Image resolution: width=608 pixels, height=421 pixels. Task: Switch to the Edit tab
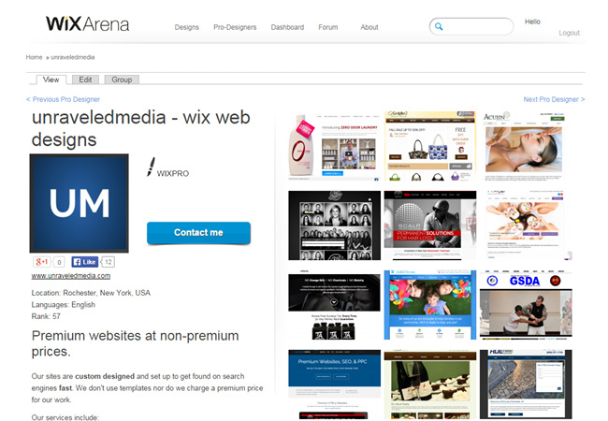[85, 80]
